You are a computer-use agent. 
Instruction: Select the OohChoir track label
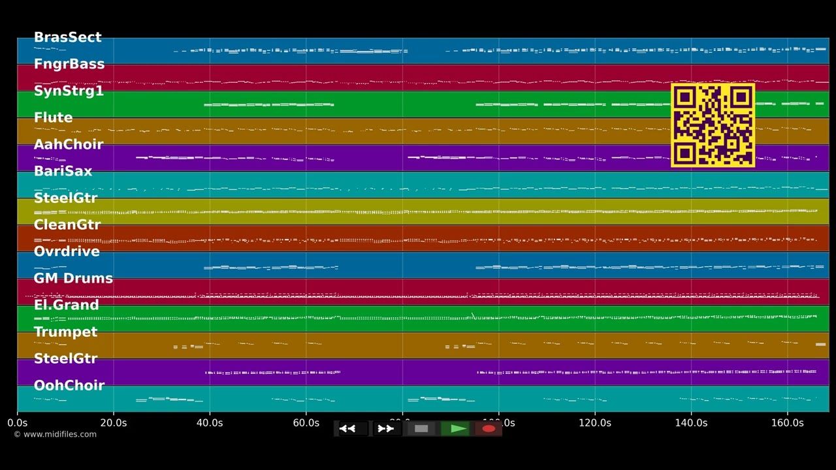pyautogui.click(x=69, y=385)
